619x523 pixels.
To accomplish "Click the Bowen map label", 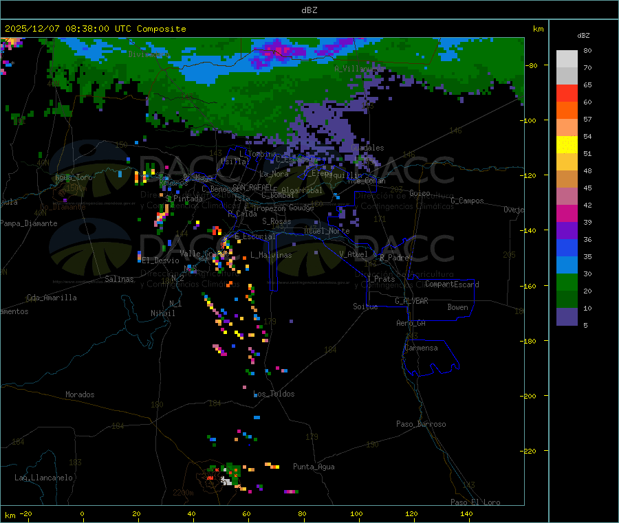I will tap(458, 307).
